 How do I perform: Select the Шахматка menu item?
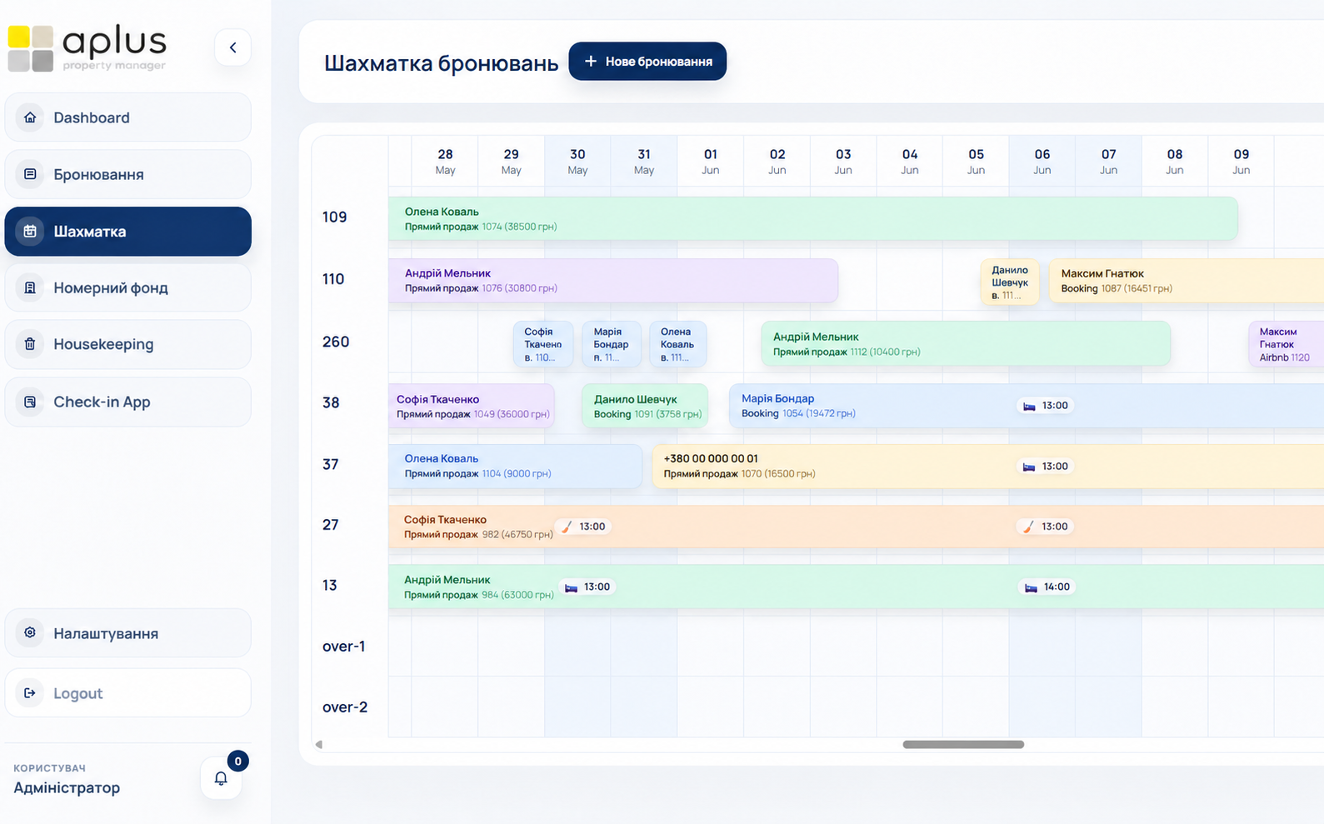tap(128, 232)
